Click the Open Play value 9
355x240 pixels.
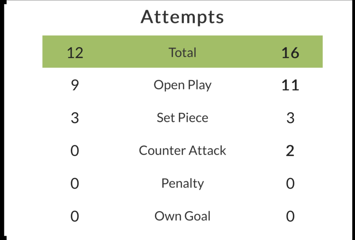pos(75,85)
